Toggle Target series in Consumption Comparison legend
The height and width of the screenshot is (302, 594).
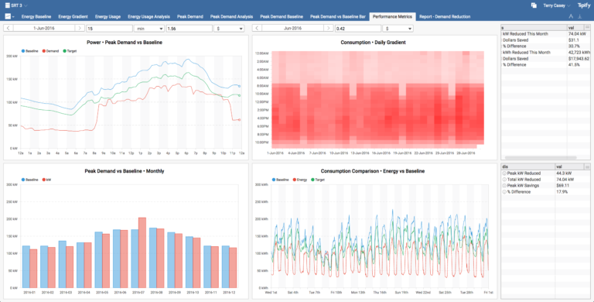pos(318,180)
